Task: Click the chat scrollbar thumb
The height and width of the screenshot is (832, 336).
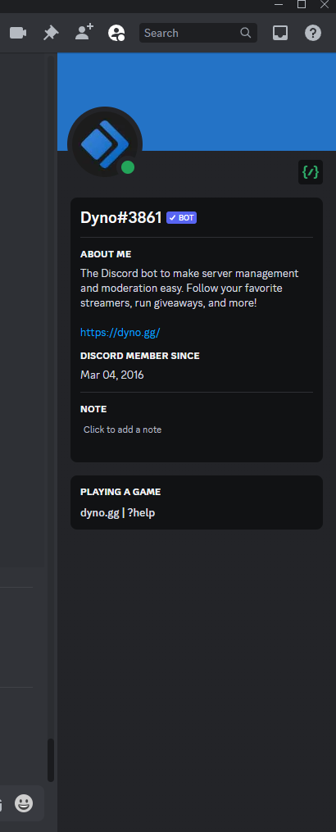Action: tap(51, 760)
